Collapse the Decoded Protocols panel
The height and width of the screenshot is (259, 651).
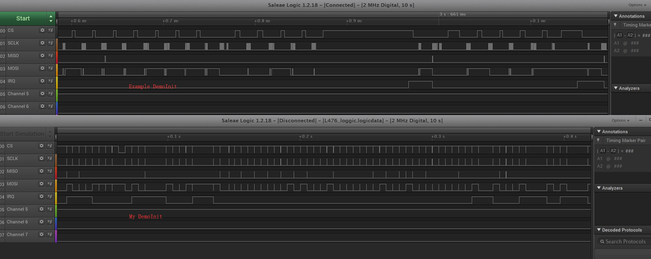pyautogui.click(x=599, y=230)
